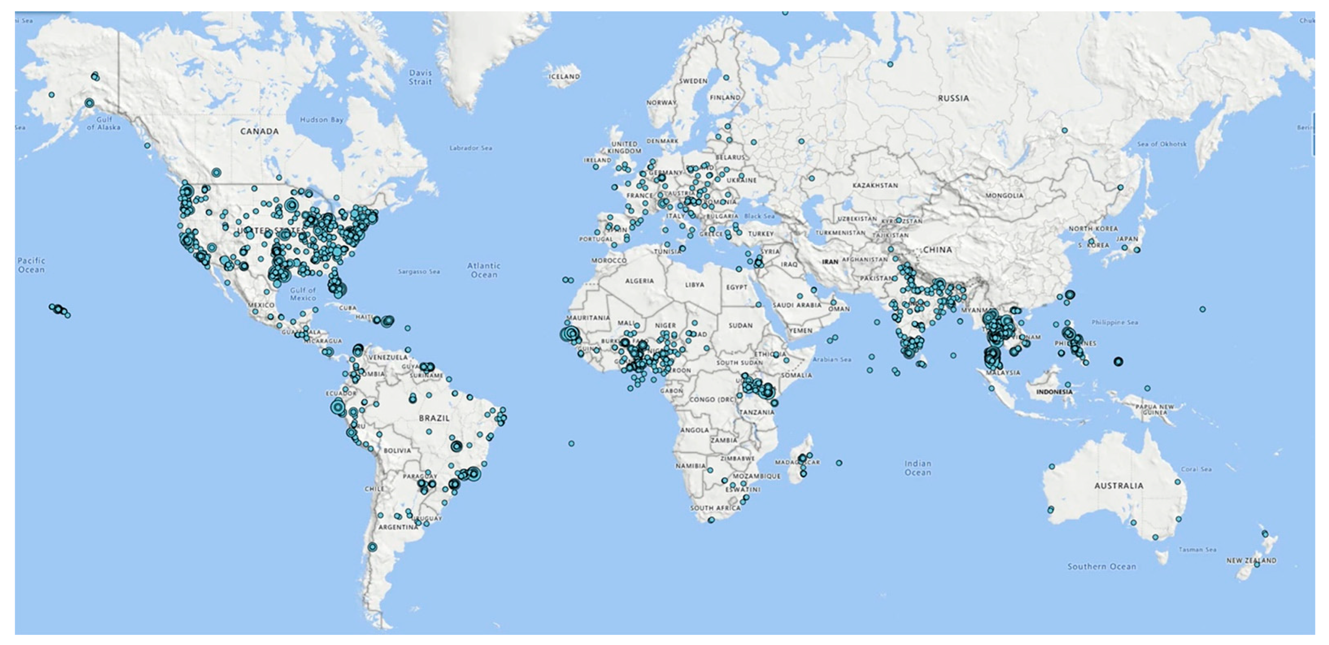
Task: Click the TANZANIA label
Action: 757,412
